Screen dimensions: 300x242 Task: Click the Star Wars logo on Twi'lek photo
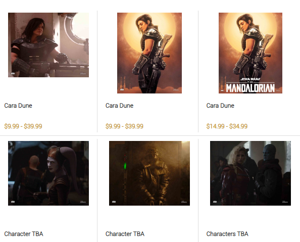(x=13, y=202)
